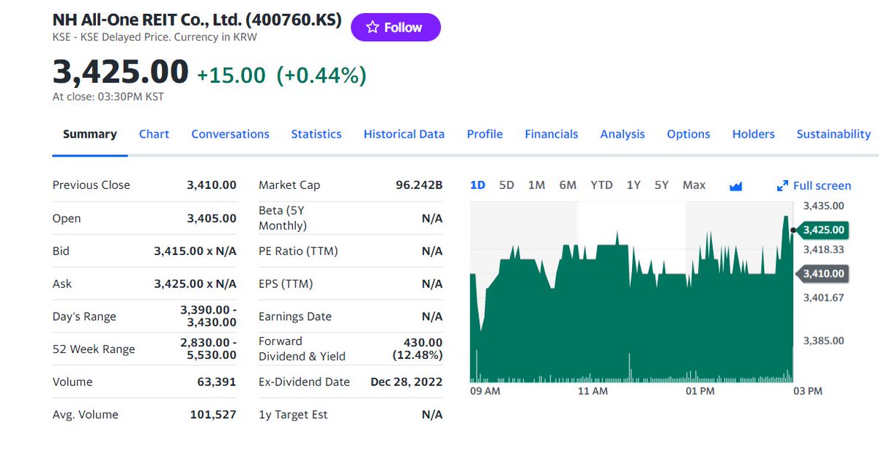This screenshot has height=449, width=879.
Task: Click the Bid value 3,415.00 x N/A
Action: [195, 251]
